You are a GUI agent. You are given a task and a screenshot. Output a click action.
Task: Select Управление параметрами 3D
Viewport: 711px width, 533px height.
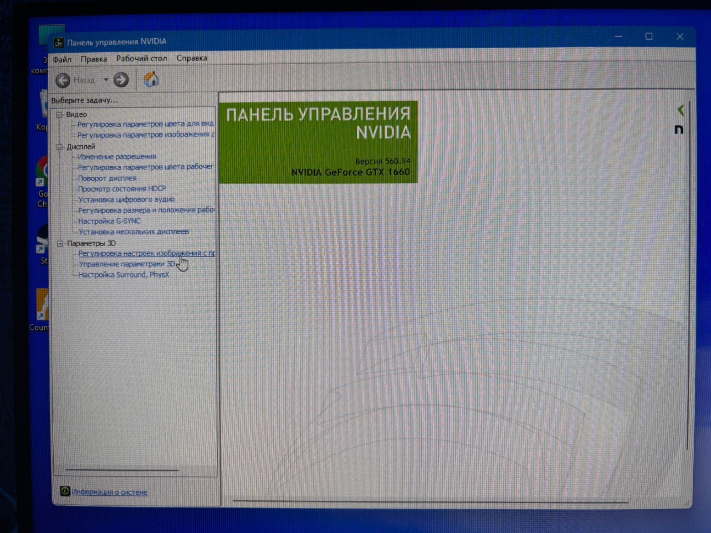[127, 264]
